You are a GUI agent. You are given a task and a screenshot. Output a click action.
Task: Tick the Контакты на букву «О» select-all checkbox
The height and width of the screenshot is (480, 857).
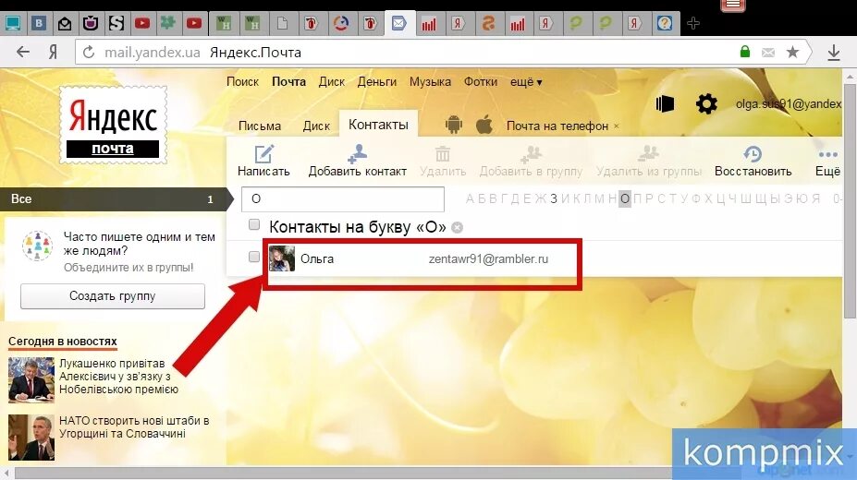[253, 224]
